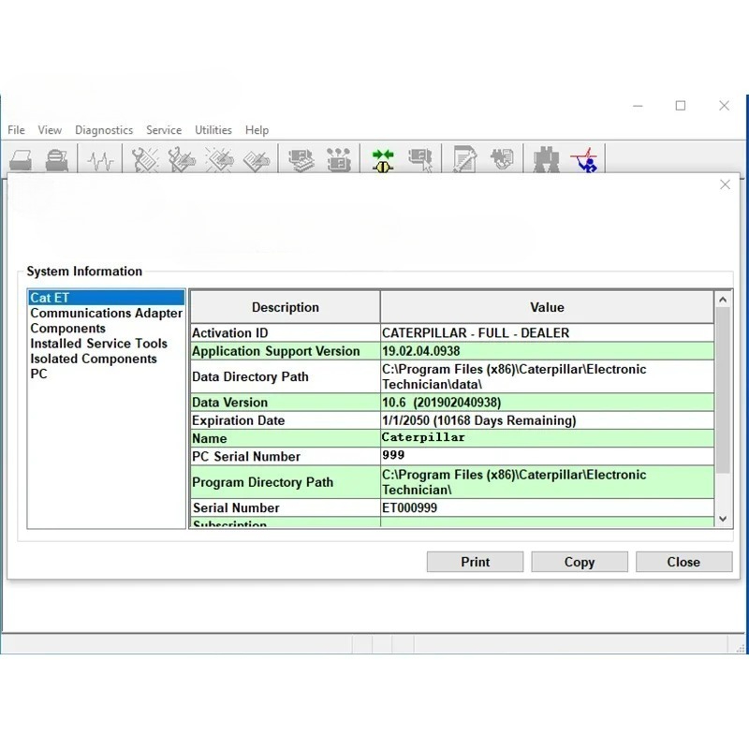749x749 pixels.
Task: Click the Description column header
Action: (x=286, y=307)
